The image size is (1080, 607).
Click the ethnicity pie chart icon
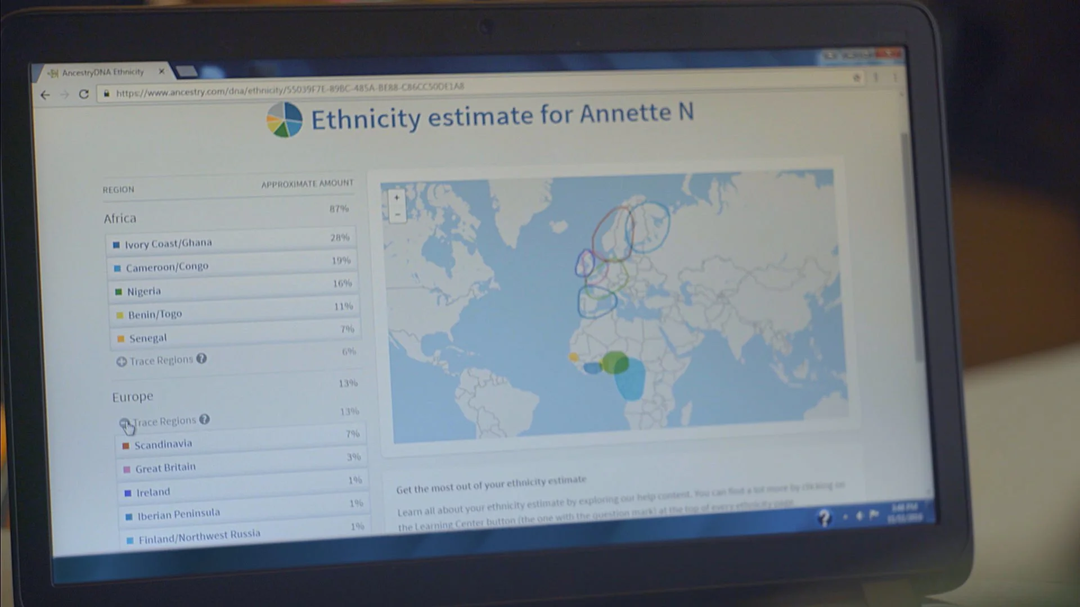click(284, 120)
